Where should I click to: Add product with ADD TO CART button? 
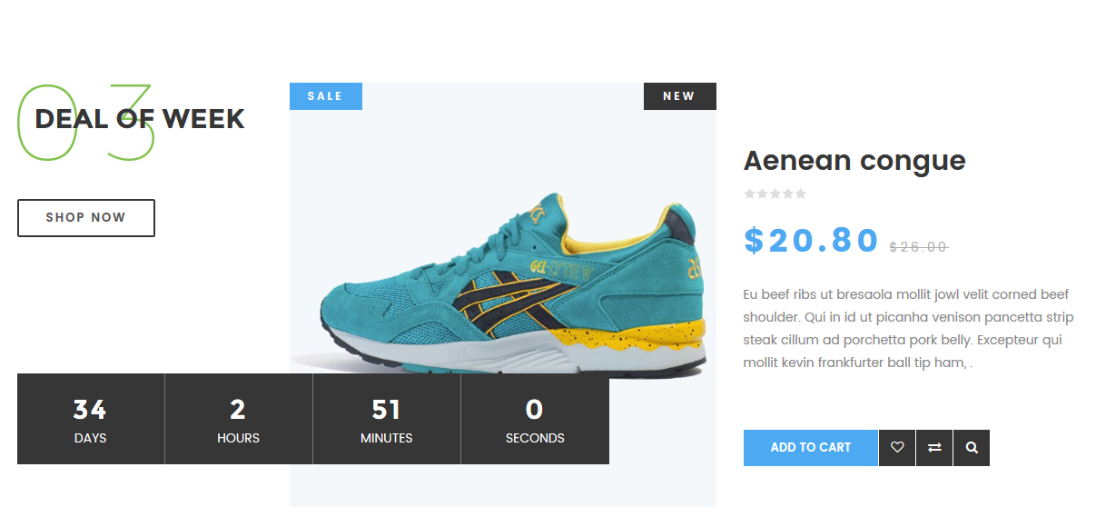click(x=811, y=448)
